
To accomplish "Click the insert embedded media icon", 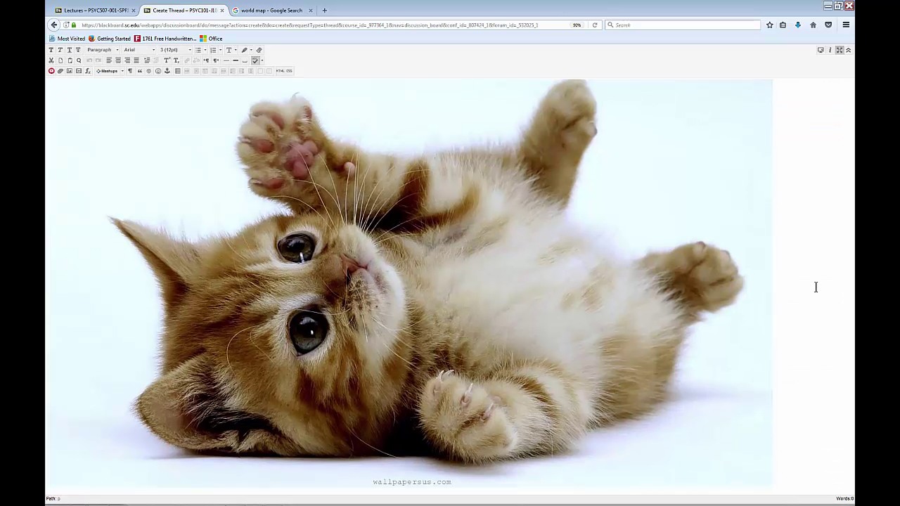I will tap(78, 71).
